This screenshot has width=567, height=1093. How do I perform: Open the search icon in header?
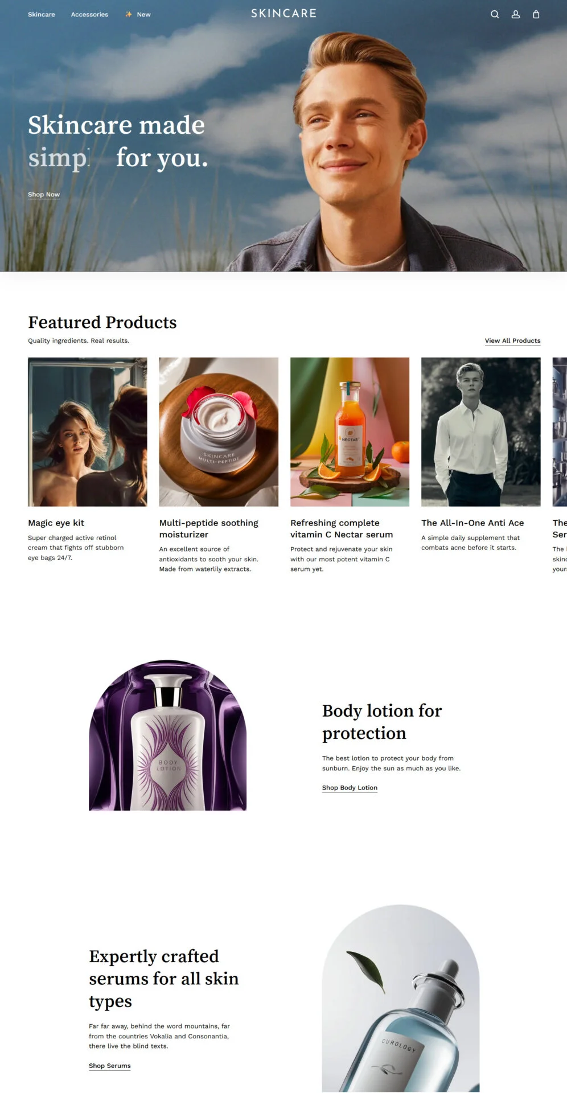pyautogui.click(x=495, y=14)
